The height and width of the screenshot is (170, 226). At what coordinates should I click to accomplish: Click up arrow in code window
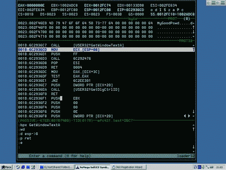tap(193, 50)
